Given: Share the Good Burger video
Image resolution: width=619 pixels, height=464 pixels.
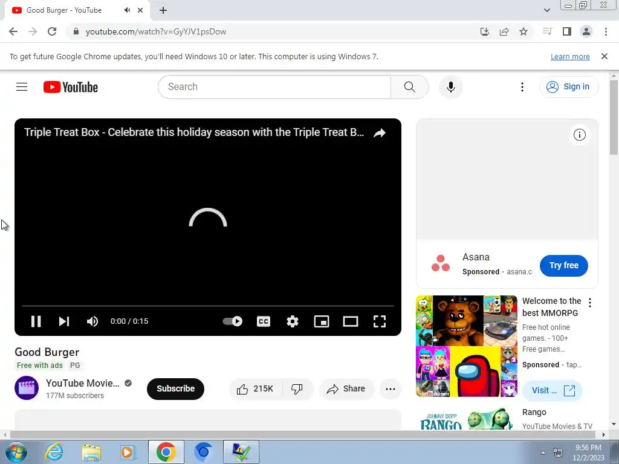Looking at the screenshot, I should click(x=346, y=389).
